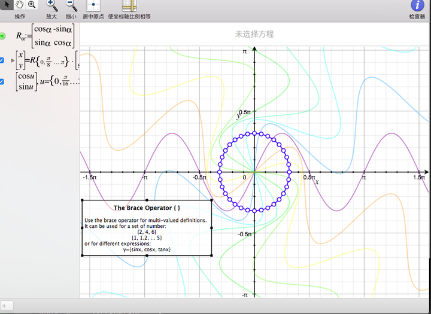This screenshot has width=431, height=314.
Task: Click the 放大 zoom in icon
Action: (x=51, y=5)
